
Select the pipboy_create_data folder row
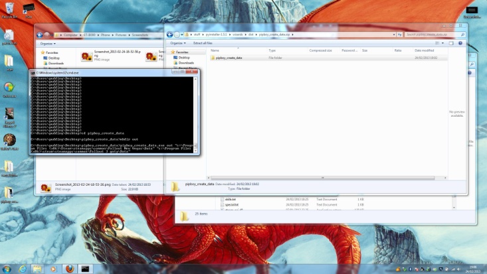pyautogui.click(x=328, y=58)
